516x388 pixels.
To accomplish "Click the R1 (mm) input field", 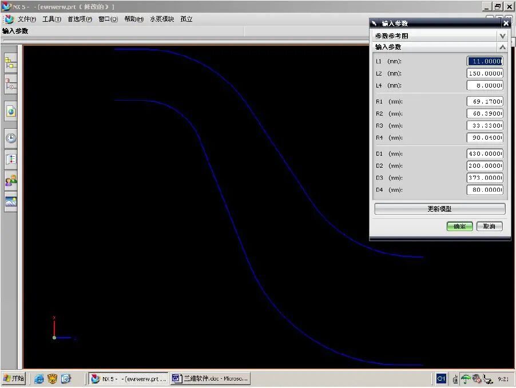I will click(485, 101).
